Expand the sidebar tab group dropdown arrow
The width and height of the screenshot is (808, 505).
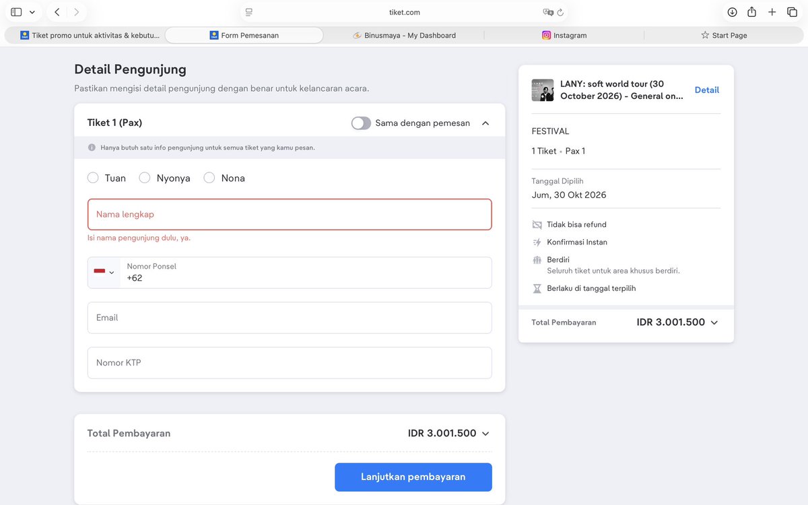pyautogui.click(x=32, y=12)
